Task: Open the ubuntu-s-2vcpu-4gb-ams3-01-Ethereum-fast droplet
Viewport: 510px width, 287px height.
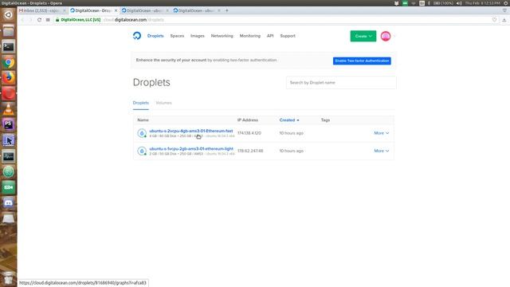Action: tap(191, 131)
